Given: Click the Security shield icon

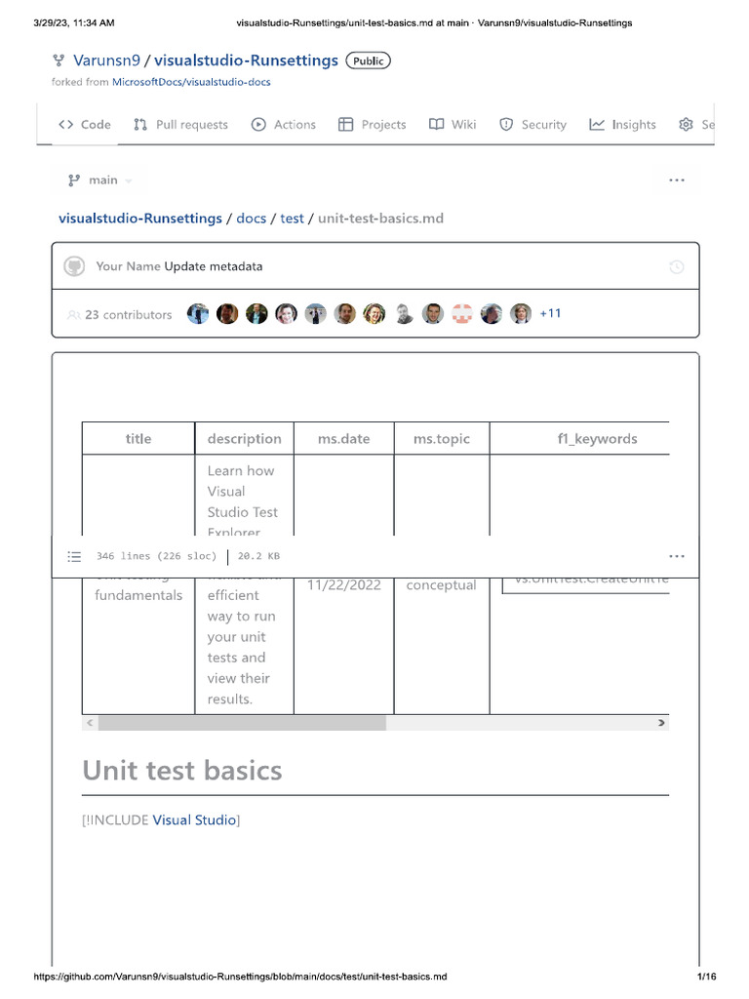Looking at the screenshot, I should pos(506,125).
